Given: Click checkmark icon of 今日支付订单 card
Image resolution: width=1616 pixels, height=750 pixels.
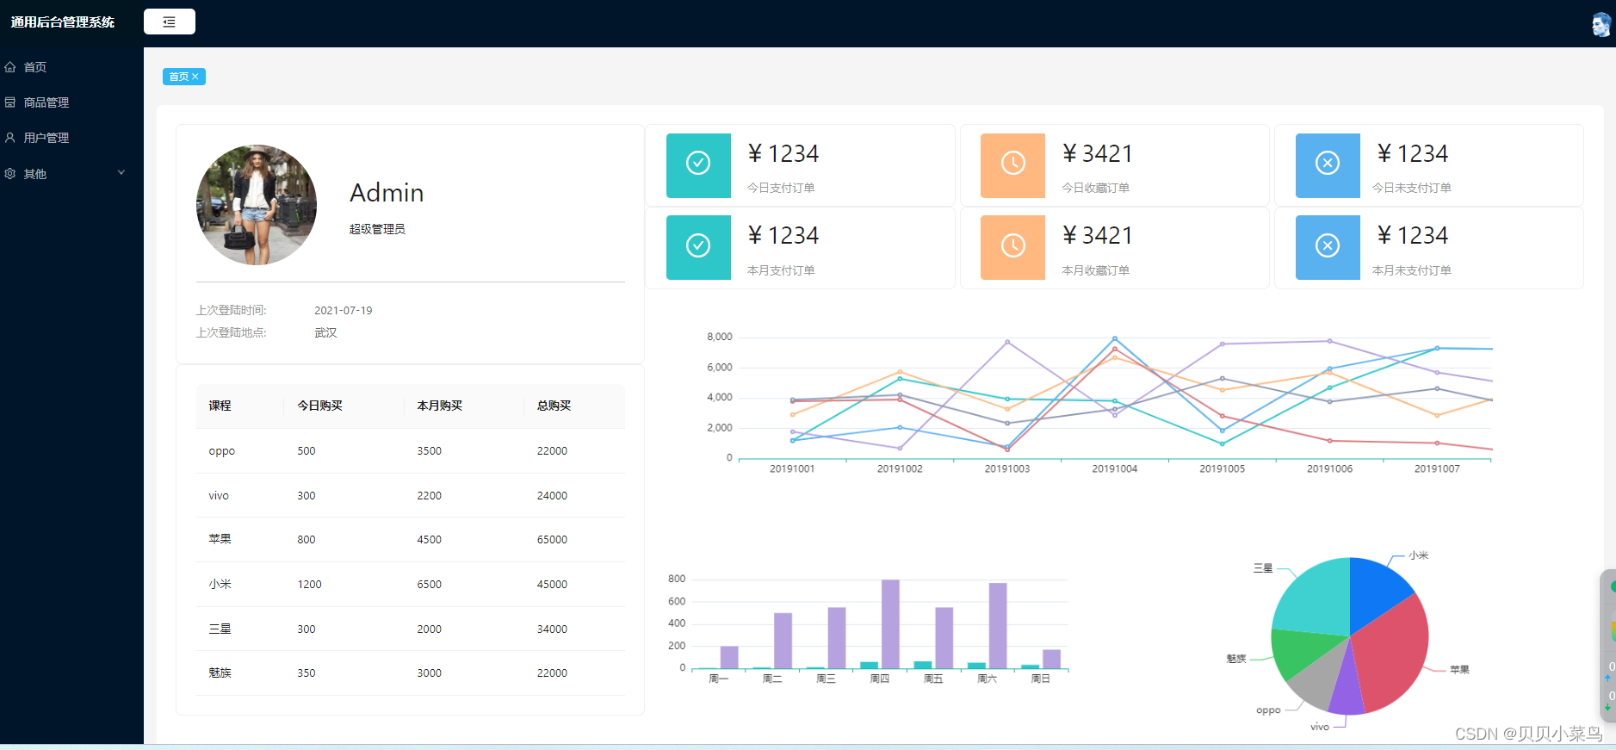Looking at the screenshot, I should [698, 163].
